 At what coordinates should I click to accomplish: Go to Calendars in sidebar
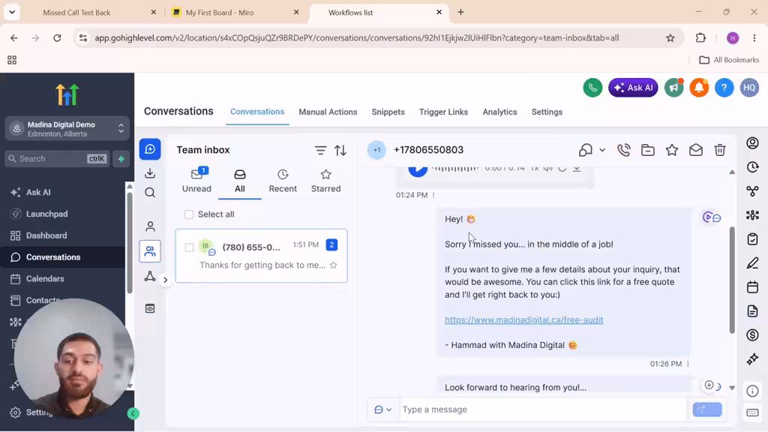pos(45,279)
